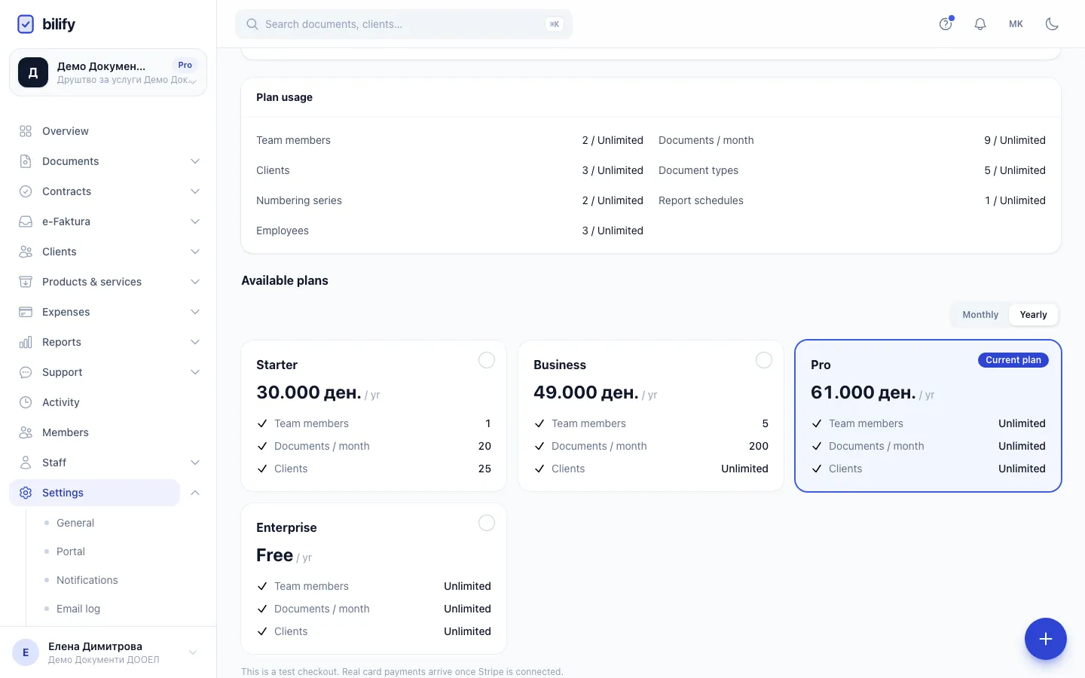
Task: Open the notifications bell
Action: coord(980,24)
